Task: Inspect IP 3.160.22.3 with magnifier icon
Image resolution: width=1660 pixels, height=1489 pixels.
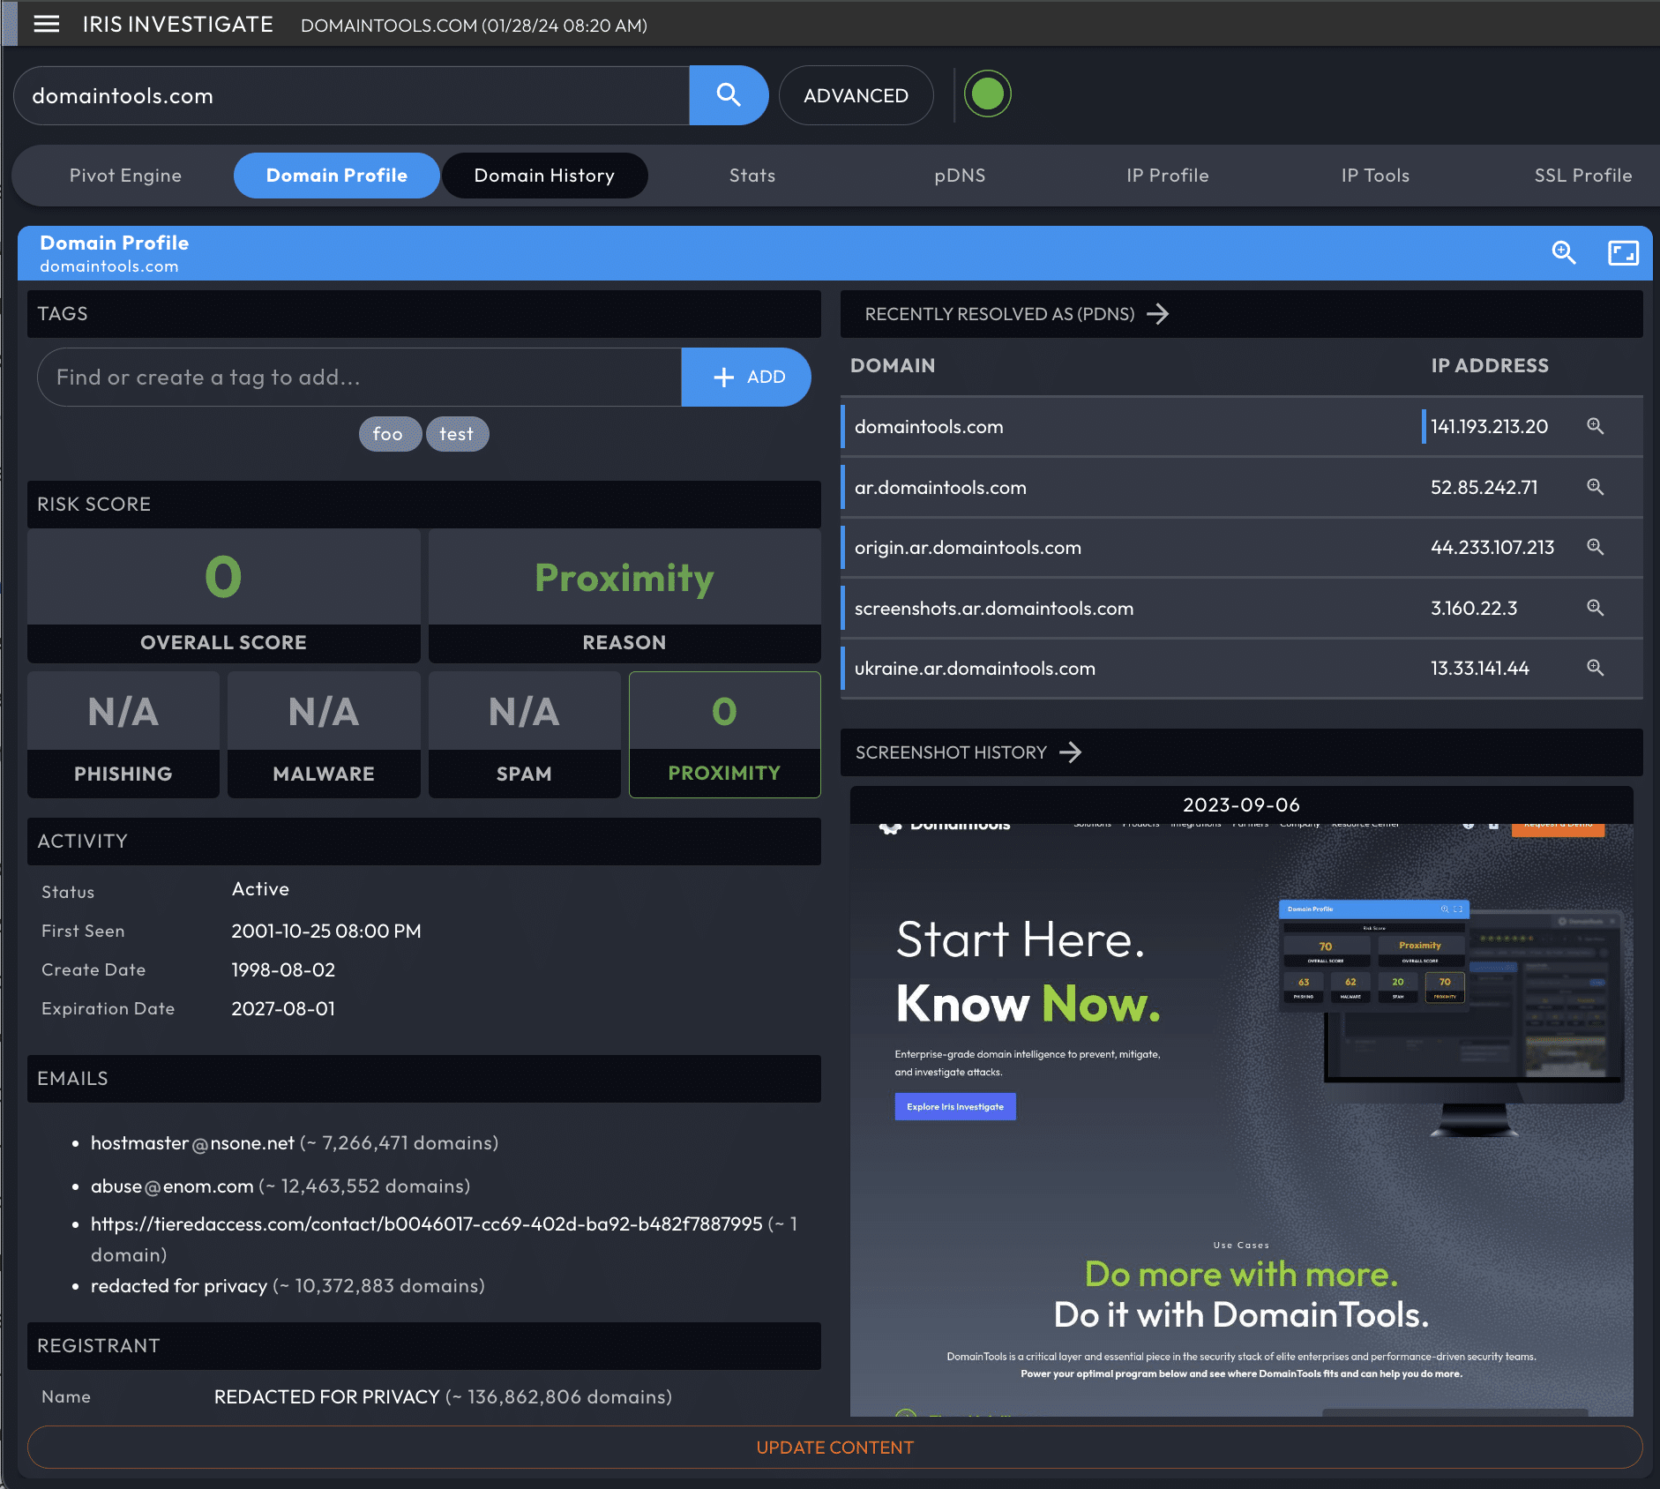Action: click(x=1595, y=608)
